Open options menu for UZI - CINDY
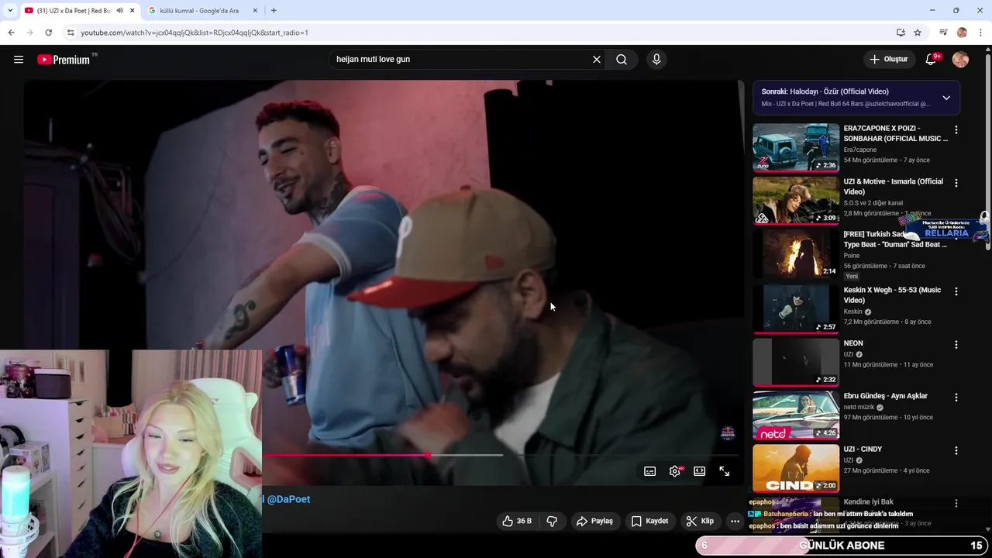Viewport: 992px width, 558px height. tap(956, 450)
